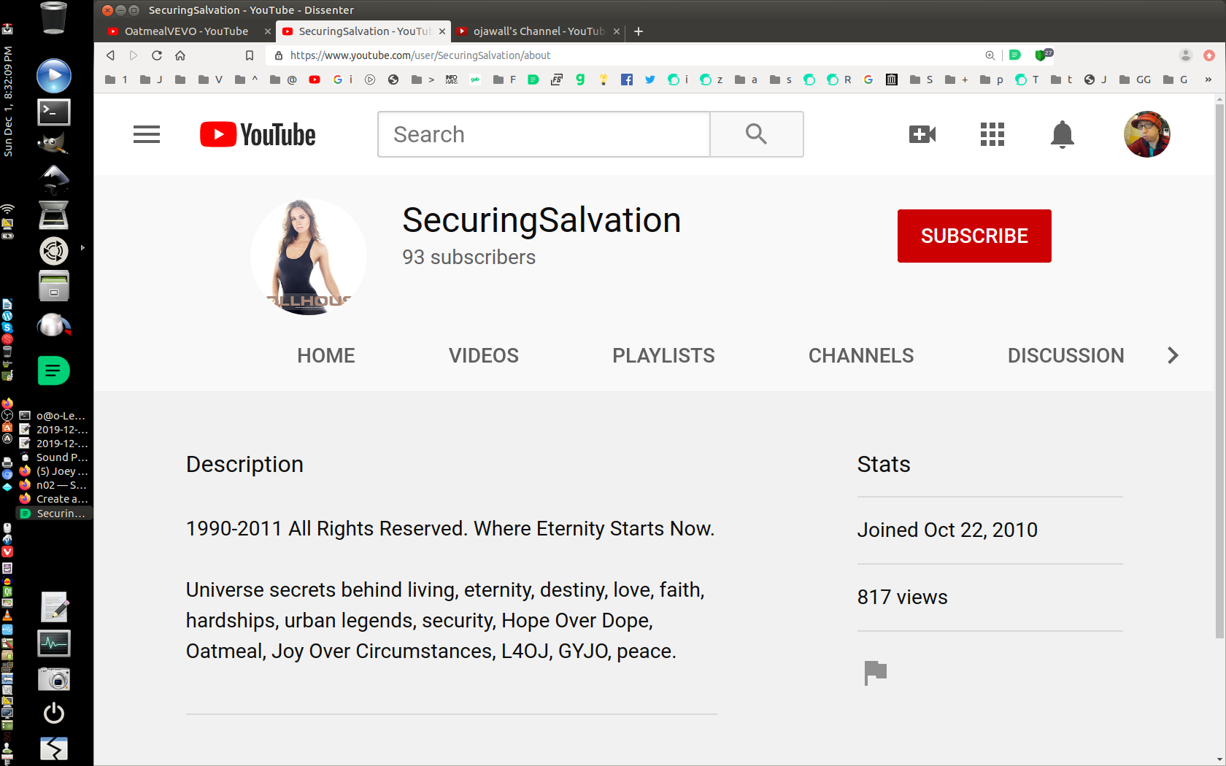This screenshot has width=1226, height=766.
Task: Switch to the 'o@o-Le...' terminal window
Action: tap(54, 416)
